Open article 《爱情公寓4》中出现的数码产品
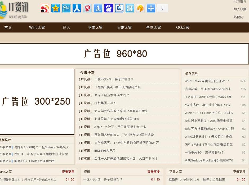Image resolution: width=249 pixels, height=185 pixels. pos(118,87)
